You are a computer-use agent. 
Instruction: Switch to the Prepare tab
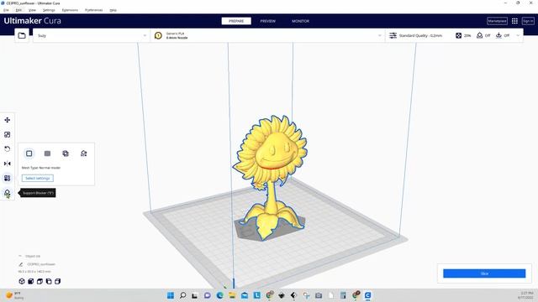[236, 21]
